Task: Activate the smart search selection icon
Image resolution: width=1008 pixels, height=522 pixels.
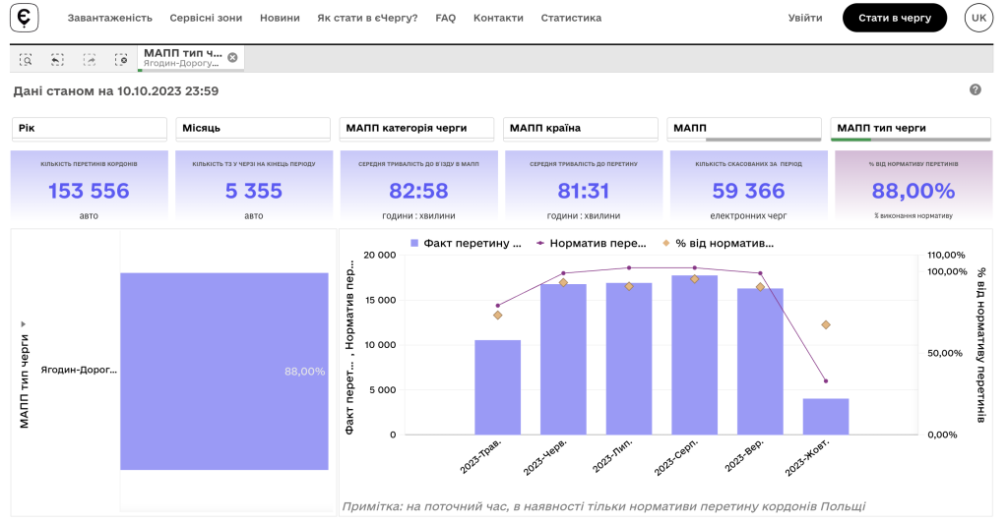Action: click(x=26, y=60)
